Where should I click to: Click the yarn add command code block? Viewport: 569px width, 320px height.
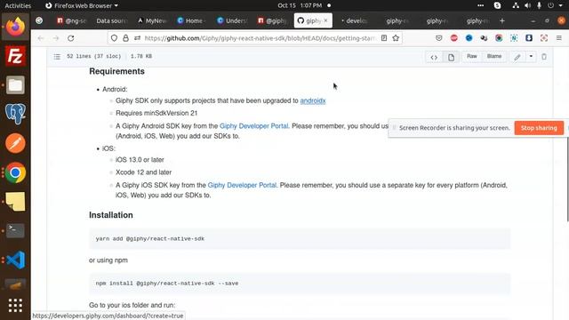pos(300,239)
